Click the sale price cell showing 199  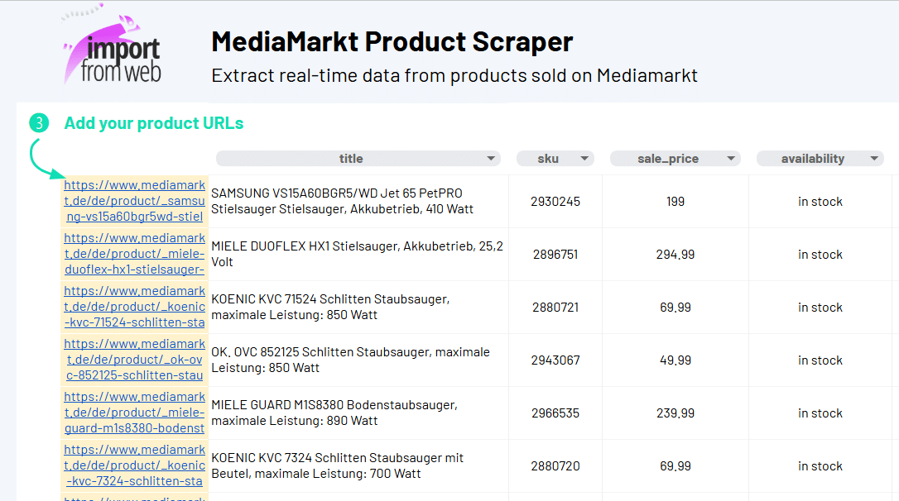coord(675,202)
